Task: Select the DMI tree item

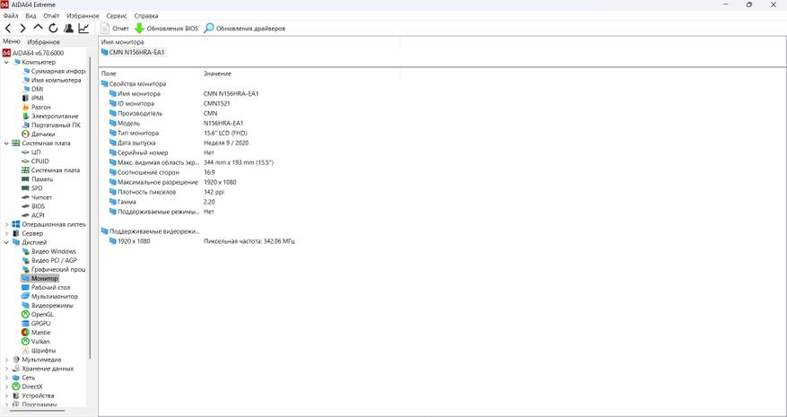Action: [x=32, y=90]
